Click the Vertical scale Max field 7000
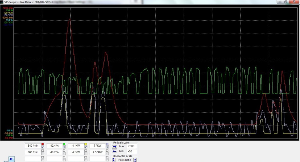This screenshot has width=300, height=162. point(132,146)
